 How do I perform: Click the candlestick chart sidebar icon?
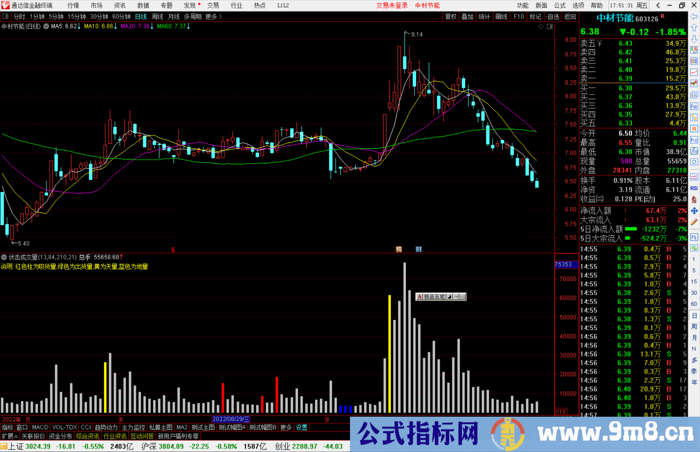pyautogui.click(x=694, y=84)
